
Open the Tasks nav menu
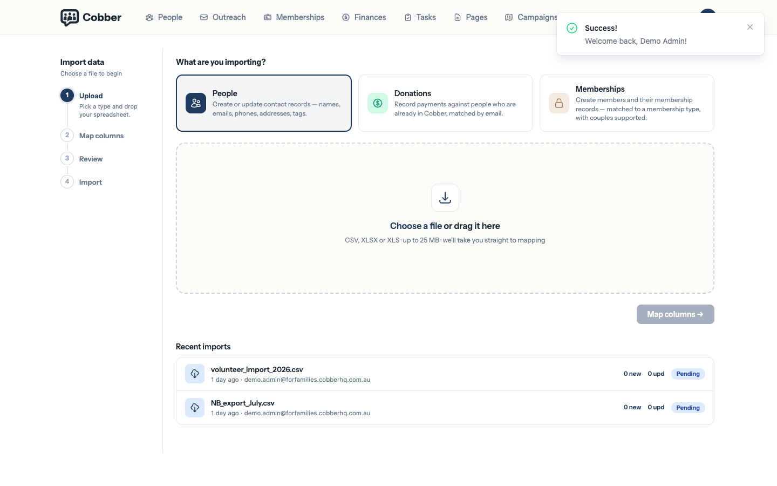pos(420,17)
